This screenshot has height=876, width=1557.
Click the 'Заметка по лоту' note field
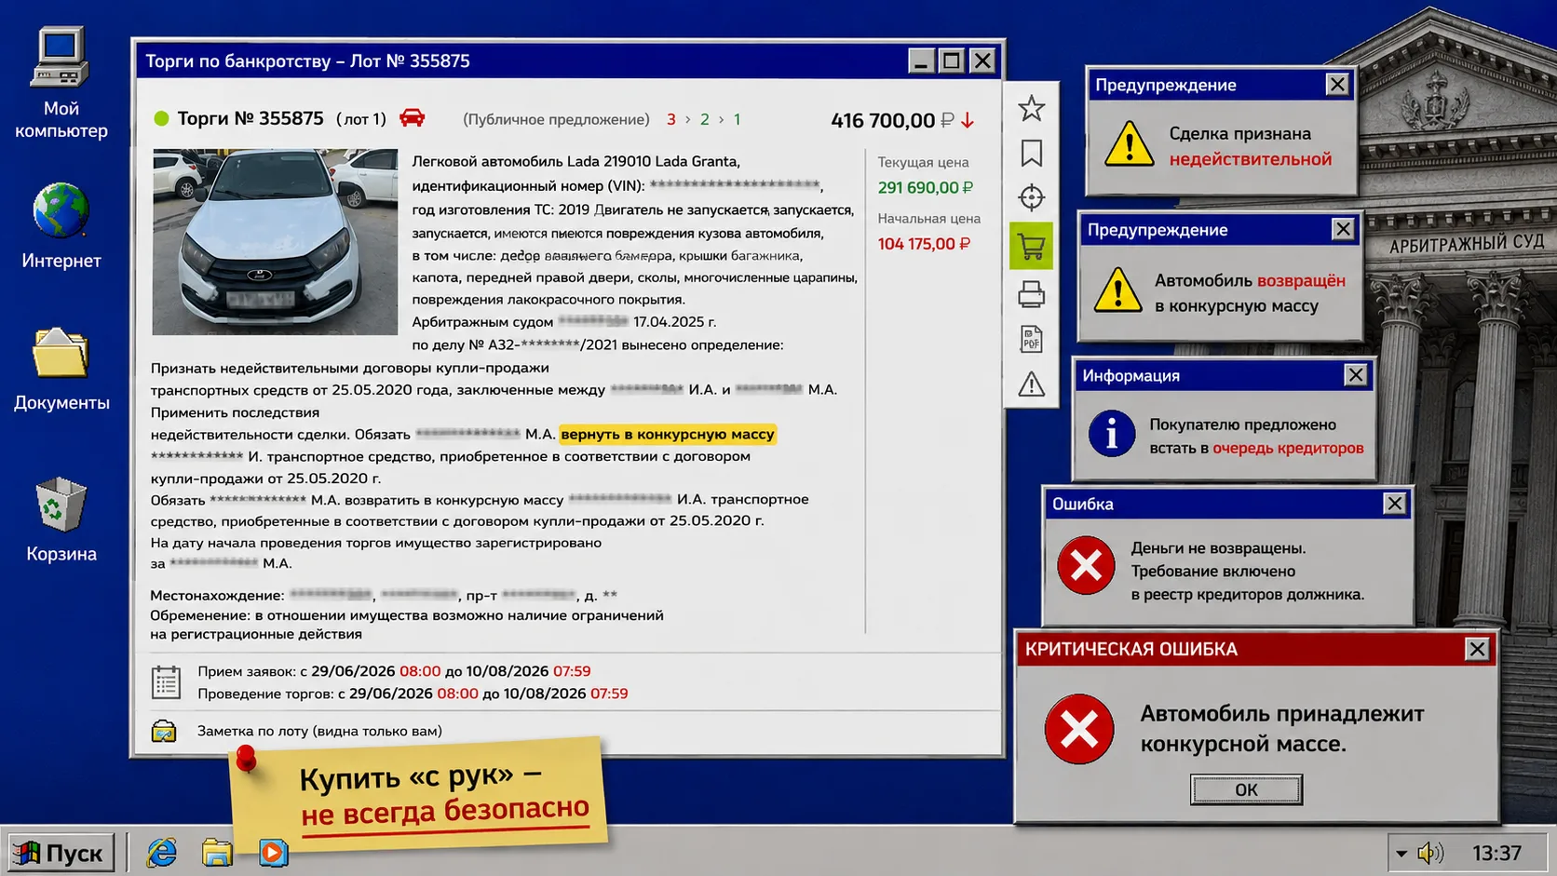[x=319, y=731]
